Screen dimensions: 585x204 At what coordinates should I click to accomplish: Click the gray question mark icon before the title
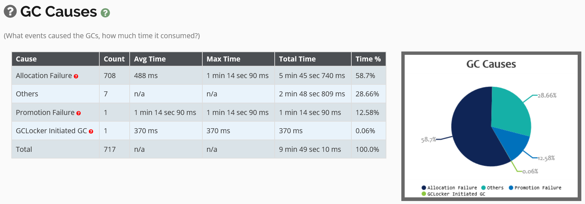[x=10, y=11]
